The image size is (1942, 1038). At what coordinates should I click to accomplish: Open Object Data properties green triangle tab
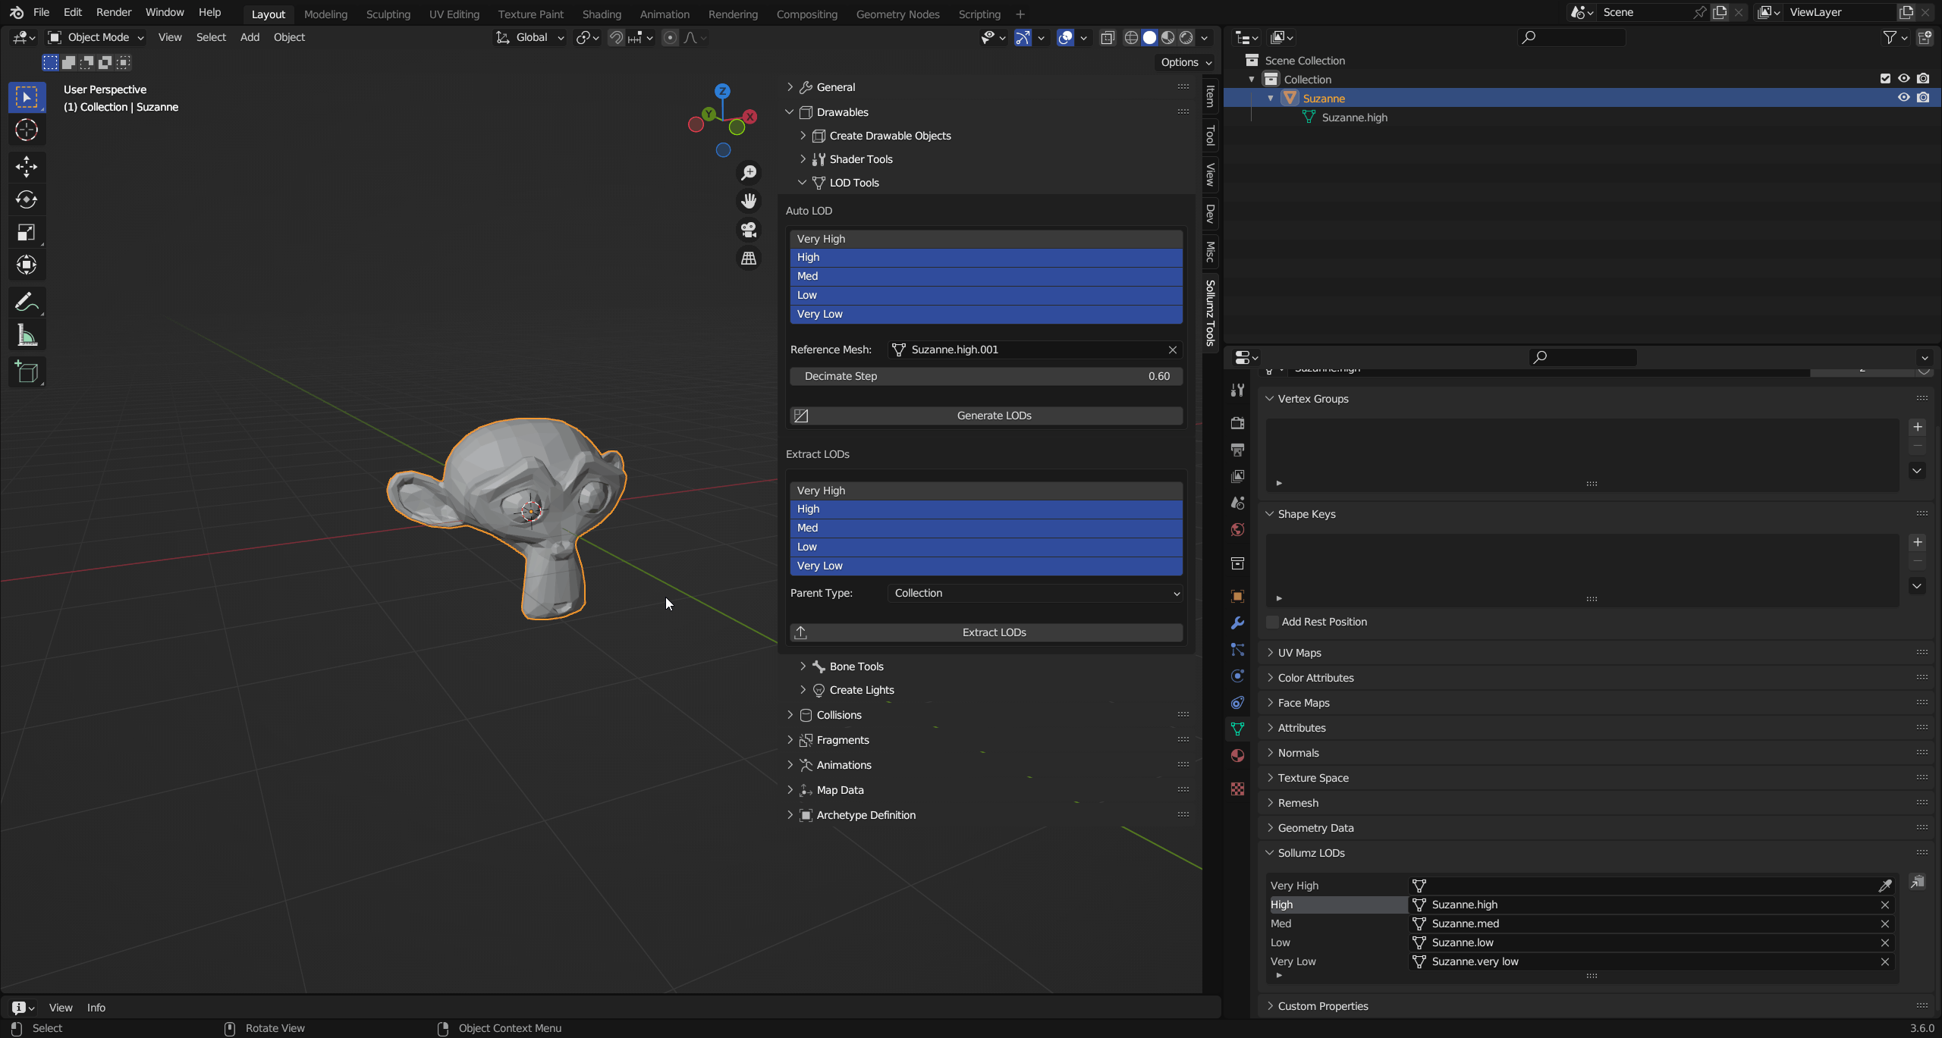coord(1237,729)
